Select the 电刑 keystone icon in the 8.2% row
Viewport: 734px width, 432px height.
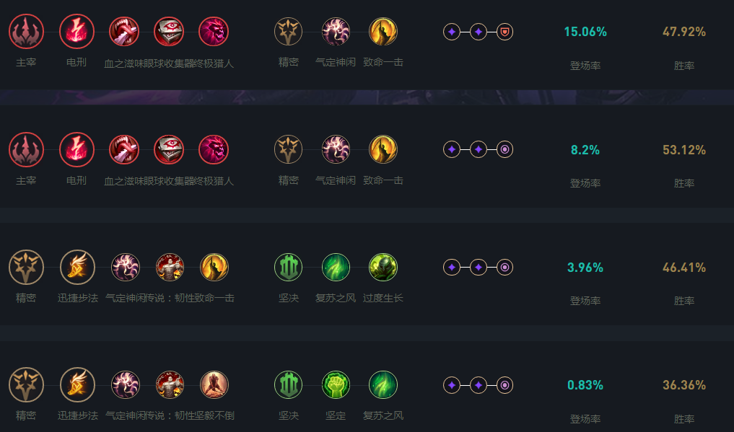pyautogui.click(x=77, y=150)
